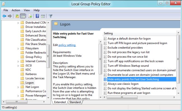This screenshot has height=111, width=182.
Task: Select Hide entry points for Fast User Switching
Action: (x=142, y=79)
